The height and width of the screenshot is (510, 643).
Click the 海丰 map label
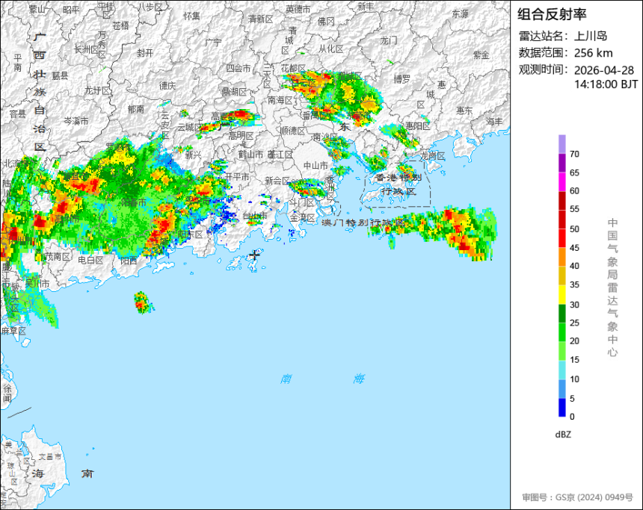coord(494,121)
